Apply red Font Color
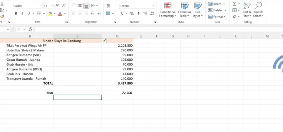 [x=60, y=13]
